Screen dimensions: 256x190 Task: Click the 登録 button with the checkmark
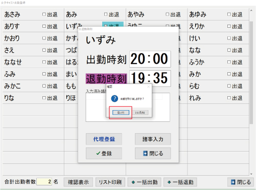104,153
